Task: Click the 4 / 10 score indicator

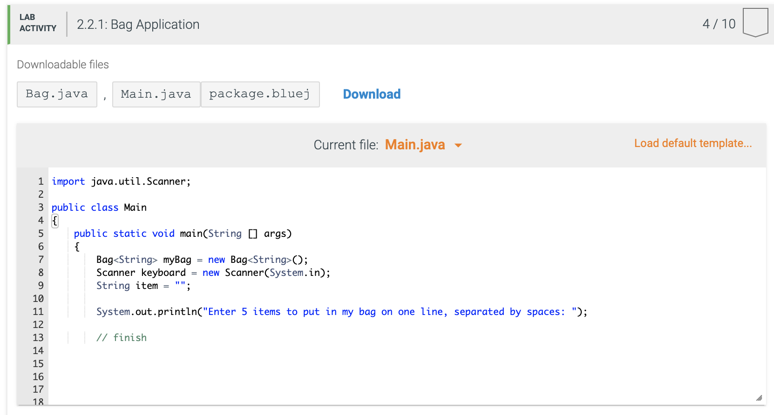Action: click(719, 24)
